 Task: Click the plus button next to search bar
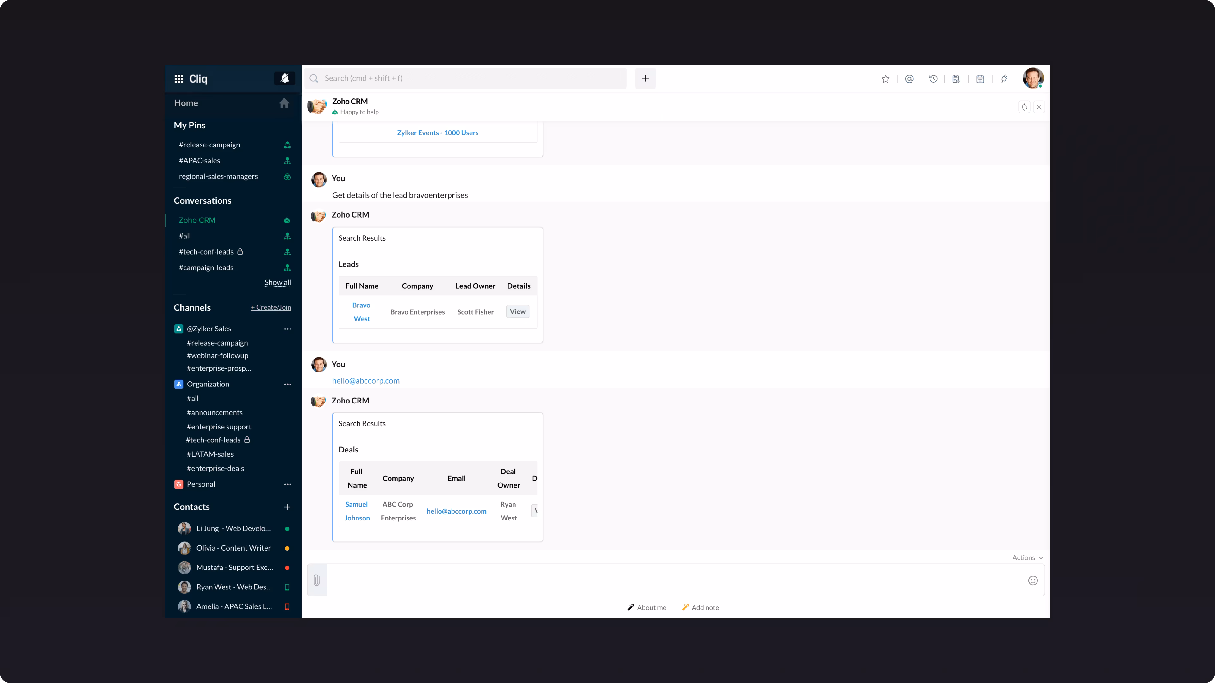pos(645,78)
